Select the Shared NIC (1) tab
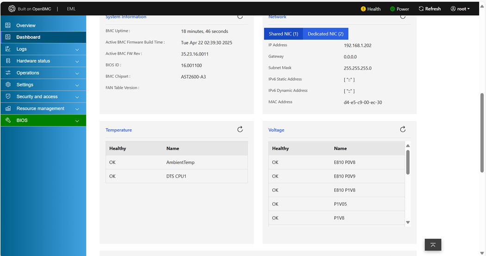486x256 pixels. click(x=283, y=34)
